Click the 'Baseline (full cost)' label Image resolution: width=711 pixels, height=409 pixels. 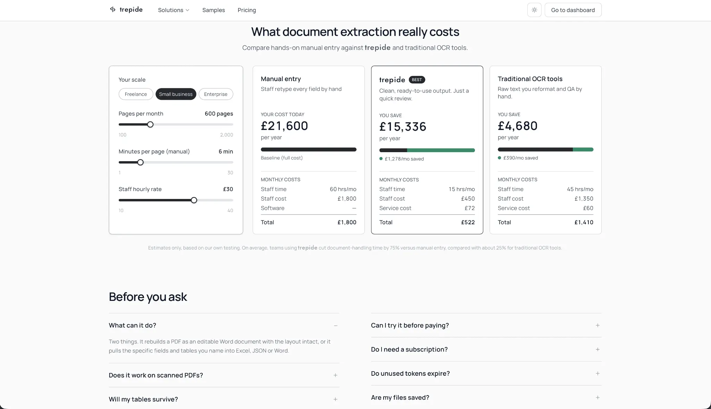pos(282,158)
